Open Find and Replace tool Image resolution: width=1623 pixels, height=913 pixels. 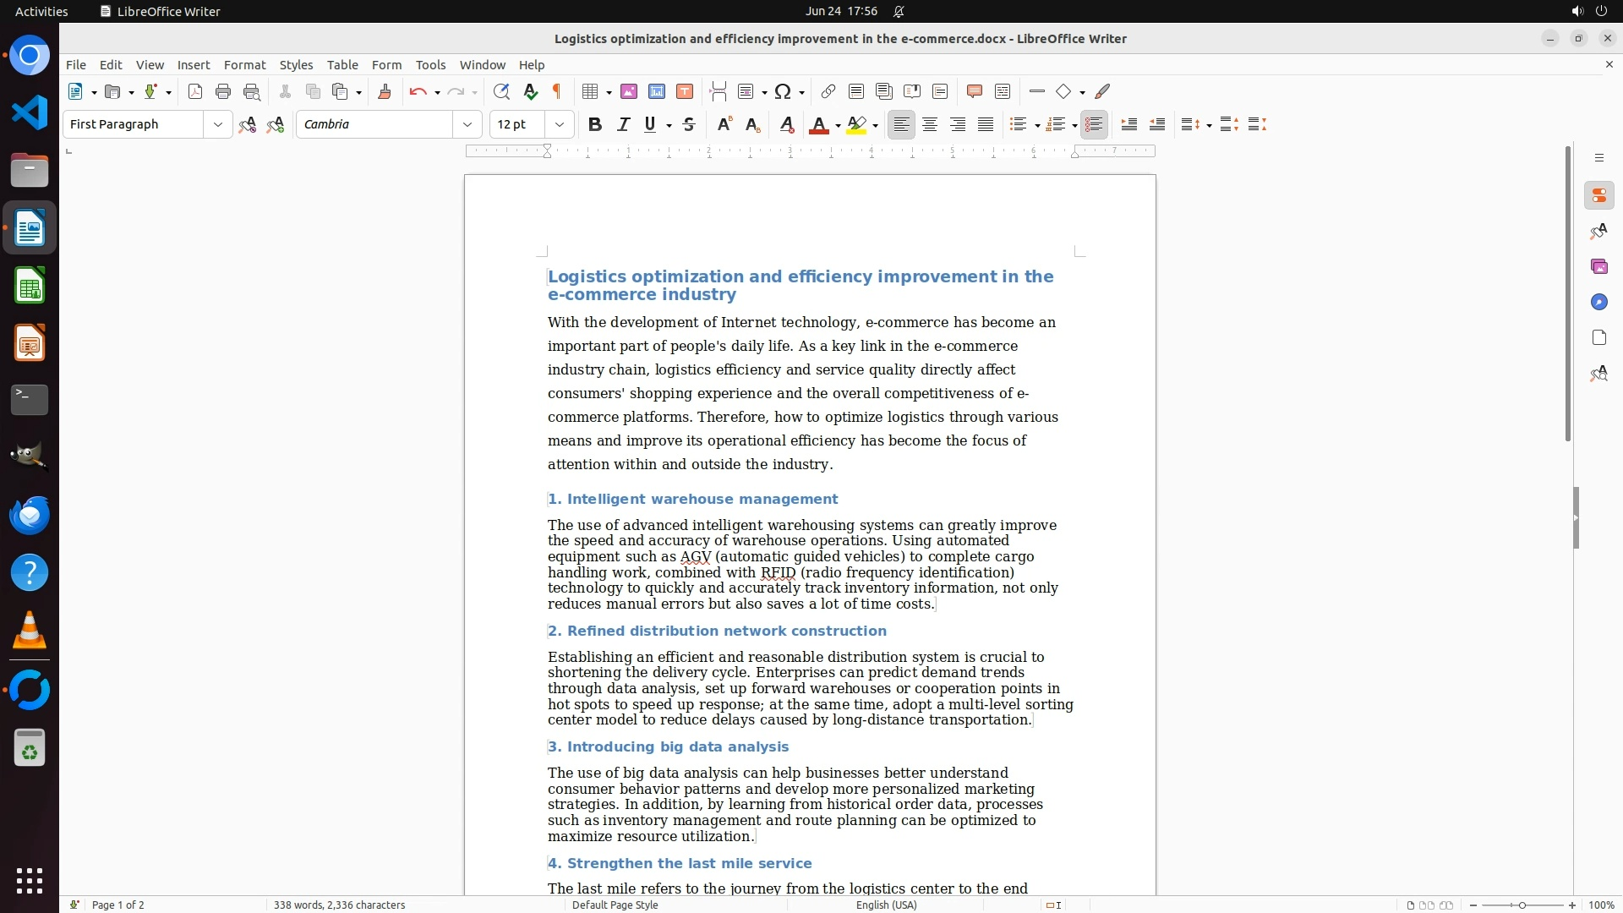coord(501,92)
